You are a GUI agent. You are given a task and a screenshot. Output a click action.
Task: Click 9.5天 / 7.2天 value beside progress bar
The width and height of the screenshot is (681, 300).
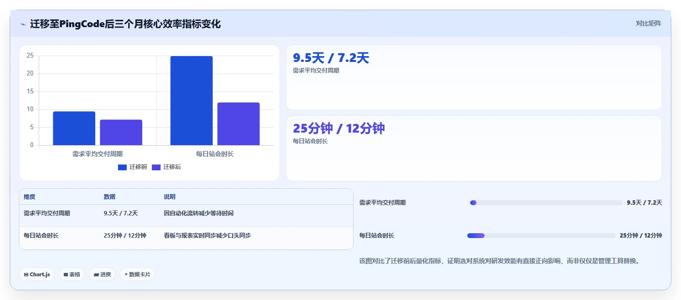(644, 203)
